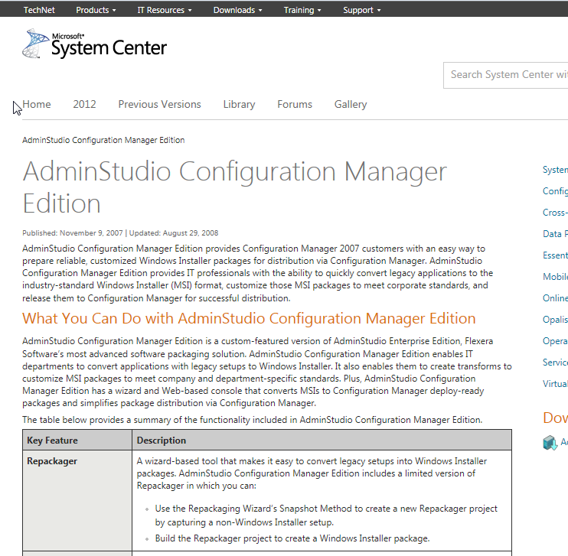This screenshot has width=568, height=556.
Task: Click the Microsoft System Center logo
Action: pyautogui.click(x=94, y=44)
